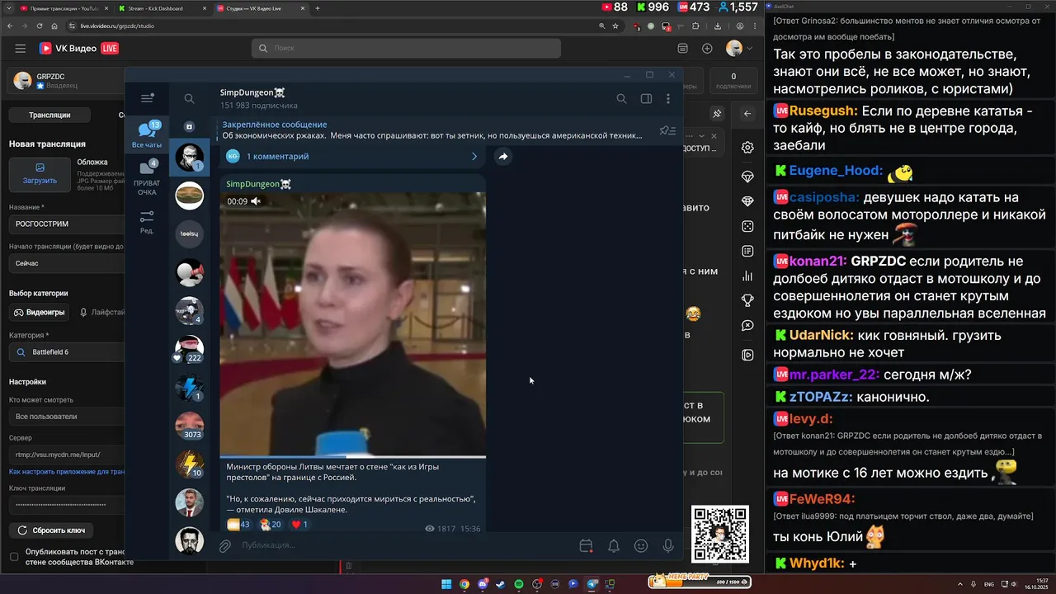This screenshot has width=1056, height=594.
Task: Expand VK Video profile dropdown chevron
Action: (750, 49)
